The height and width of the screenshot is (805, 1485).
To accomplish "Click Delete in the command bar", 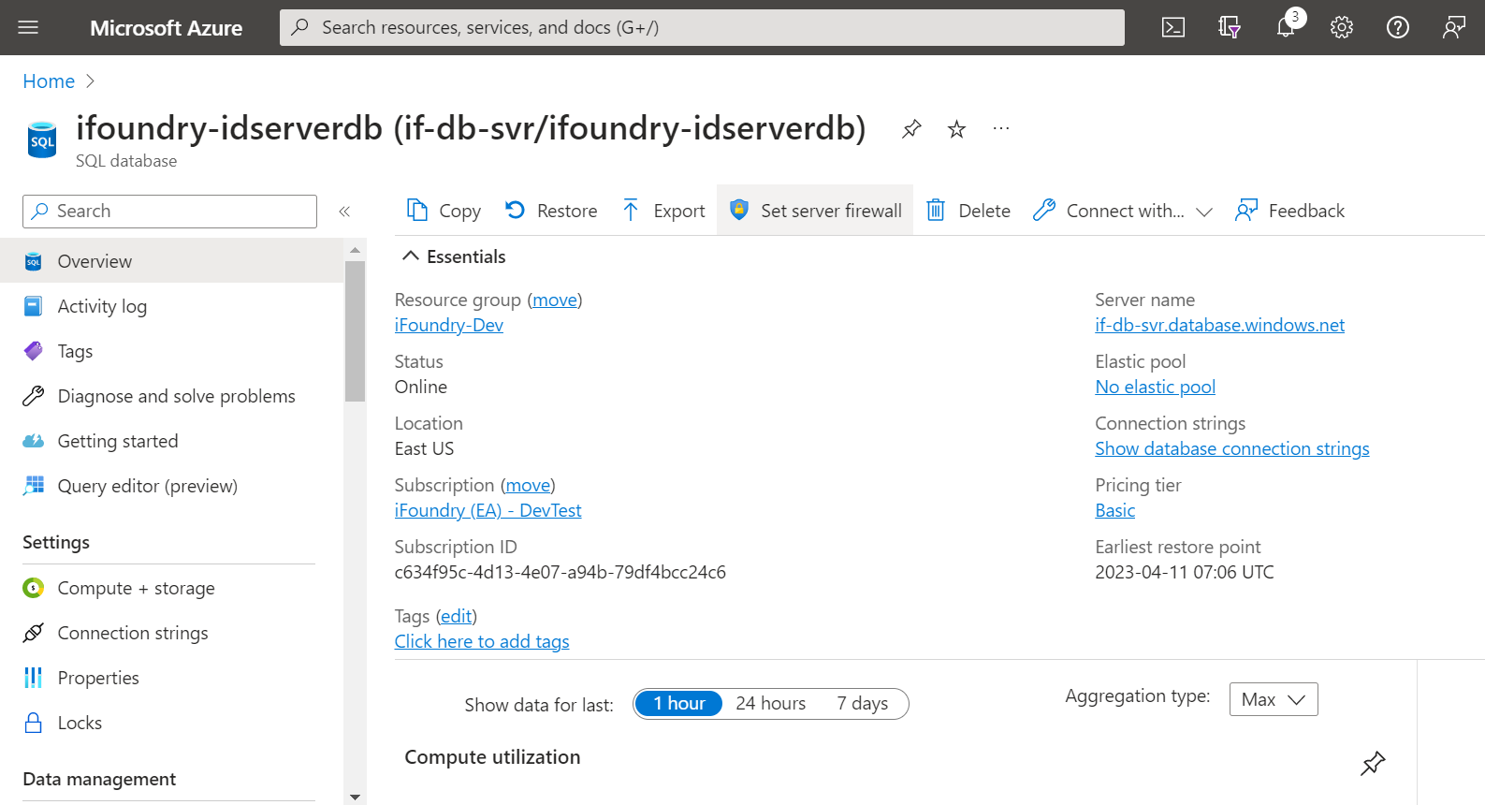I will coord(968,211).
